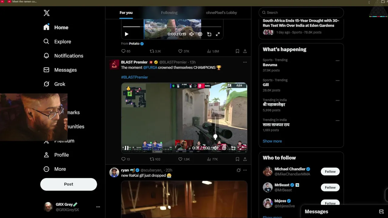Play the Potato video

click(126, 34)
